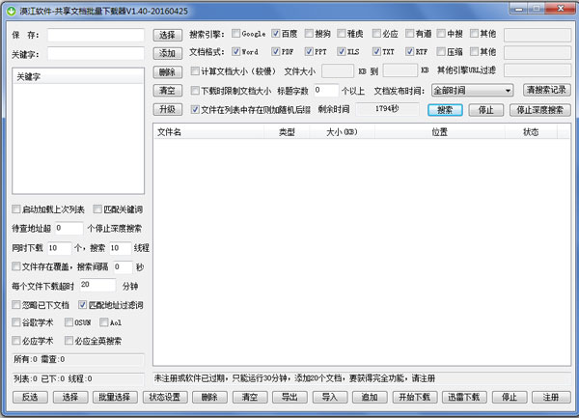This screenshot has height=418, width=579.
Task: Click the 反选 button
Action: (x=30, y=397)
